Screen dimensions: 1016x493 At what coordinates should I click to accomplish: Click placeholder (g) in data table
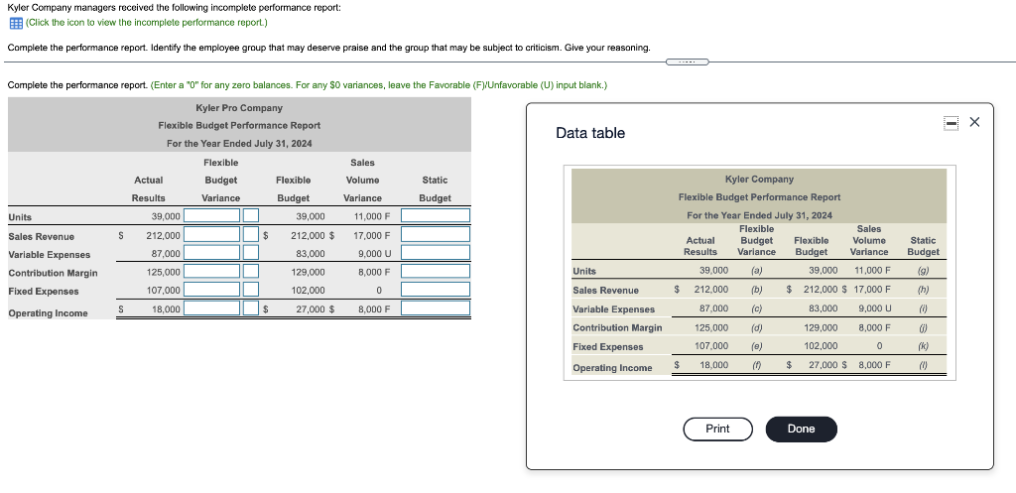click(x=924, y=270)
